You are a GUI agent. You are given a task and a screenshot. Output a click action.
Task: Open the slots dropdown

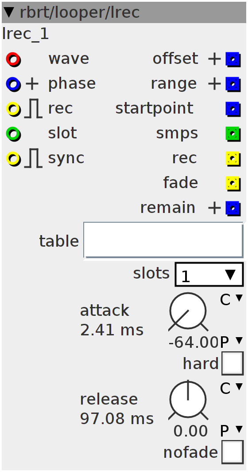(x=209, y=275)
